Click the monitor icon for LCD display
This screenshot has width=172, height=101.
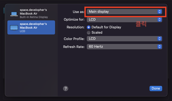(14, 28)
